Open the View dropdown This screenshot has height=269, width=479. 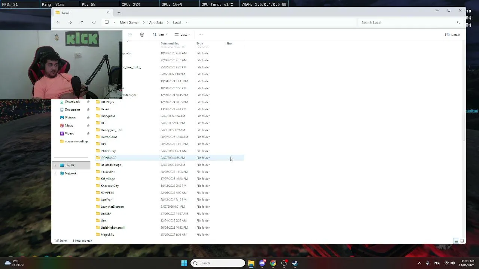[182, 35]
